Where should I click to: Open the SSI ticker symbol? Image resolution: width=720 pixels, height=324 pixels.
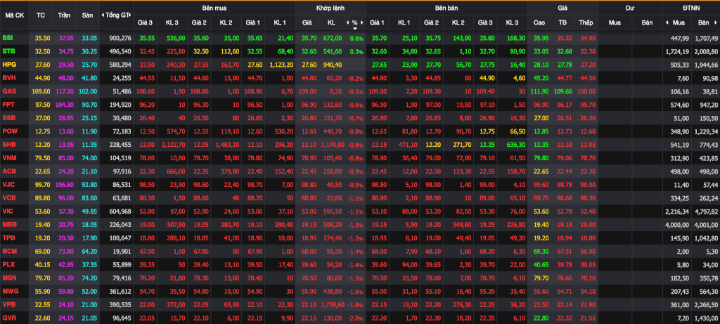coord(7,38)
